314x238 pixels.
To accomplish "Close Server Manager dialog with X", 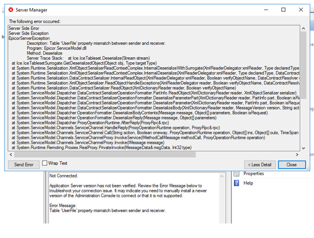I will [301, 9].
